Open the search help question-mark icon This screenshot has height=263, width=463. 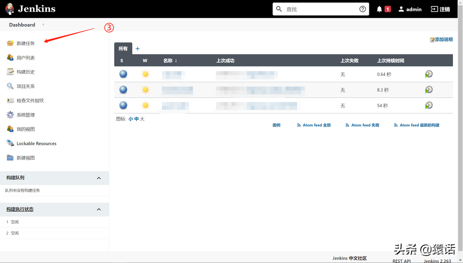pos(362,9)
